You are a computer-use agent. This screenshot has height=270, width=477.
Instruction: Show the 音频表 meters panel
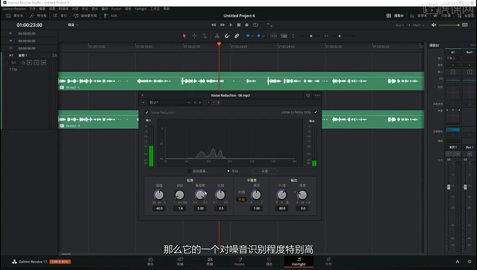tap(419, 16)
